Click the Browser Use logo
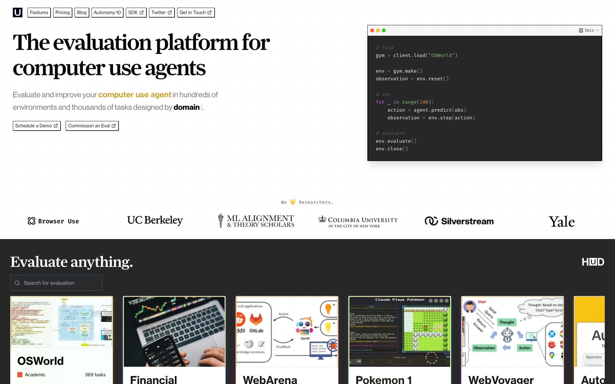The image size is (615, 384). (x=53, y=221)
